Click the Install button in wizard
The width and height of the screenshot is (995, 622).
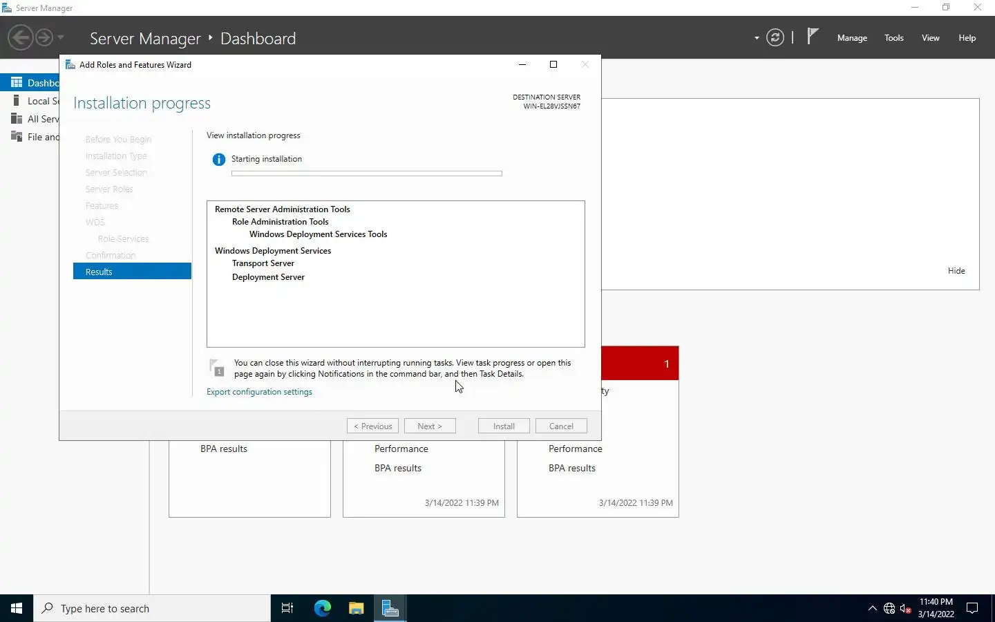[x=504, y=426]
